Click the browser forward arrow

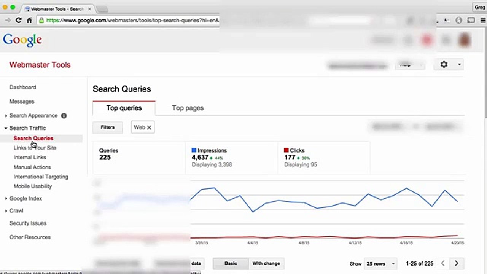pos(8,21)
